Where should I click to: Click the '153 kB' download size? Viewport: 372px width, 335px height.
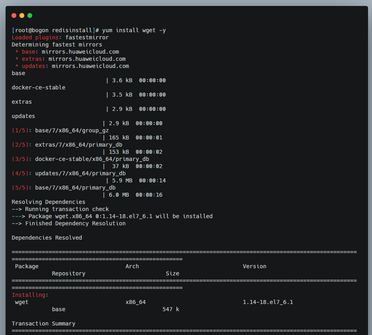coord(119,152)
